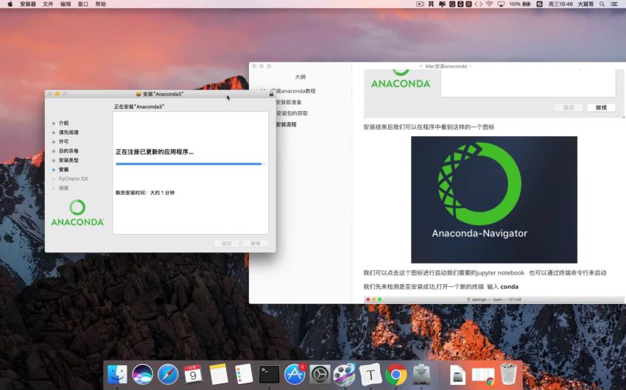Click the screen recording menu bar icon
626x390 pixels.
click(x=420, y=4)
